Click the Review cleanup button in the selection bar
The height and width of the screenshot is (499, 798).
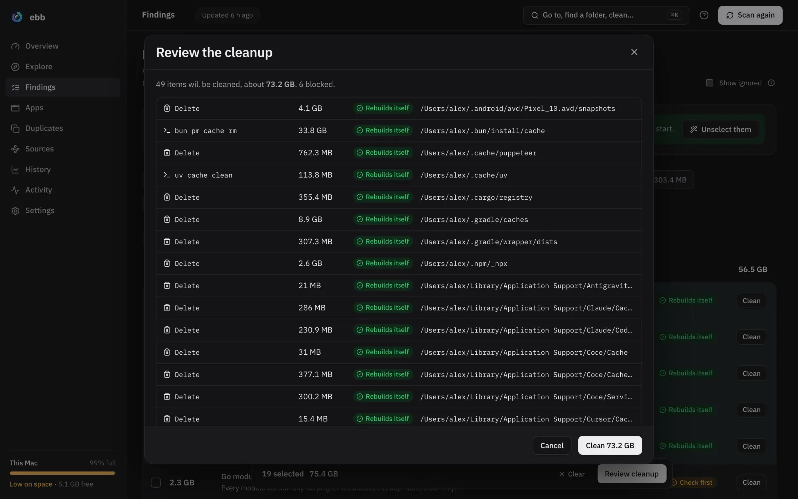coord(631,474)
